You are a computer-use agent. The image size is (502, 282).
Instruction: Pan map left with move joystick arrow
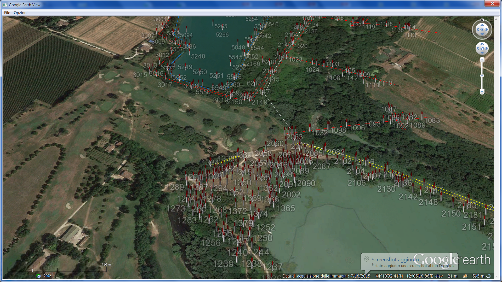(478, 48)
